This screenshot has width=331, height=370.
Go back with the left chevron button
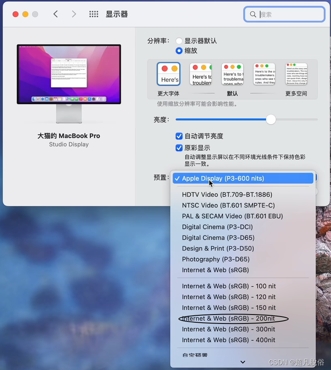click(x=56, y=14)
